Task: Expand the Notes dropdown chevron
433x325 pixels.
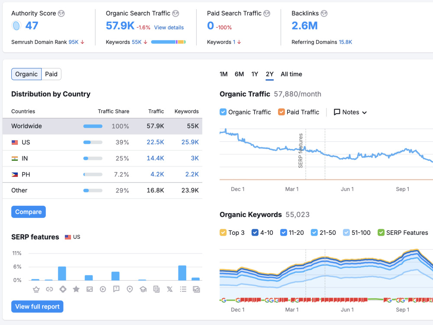Action: (365, 113)
